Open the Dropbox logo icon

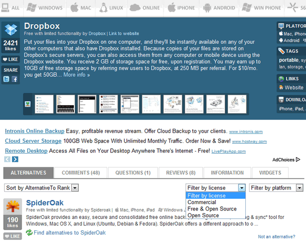point(11,29)
